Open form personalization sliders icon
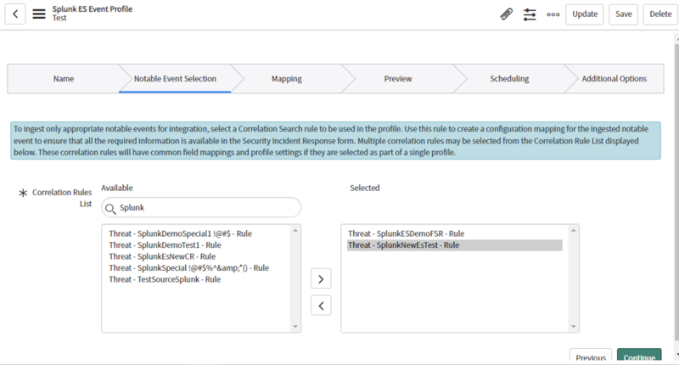 (x=530, y=14)
